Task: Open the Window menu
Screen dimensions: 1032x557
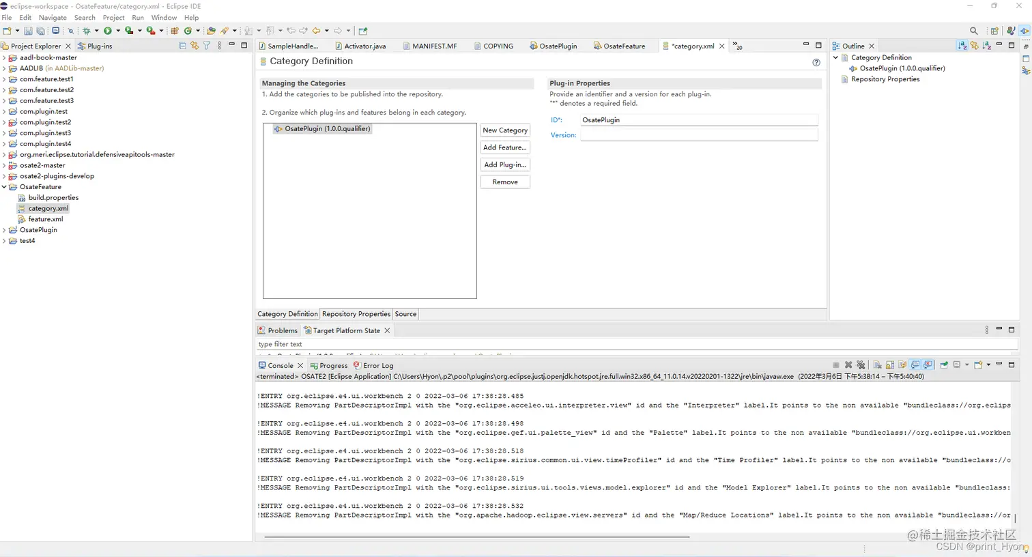Action: (x=164, y=17)
